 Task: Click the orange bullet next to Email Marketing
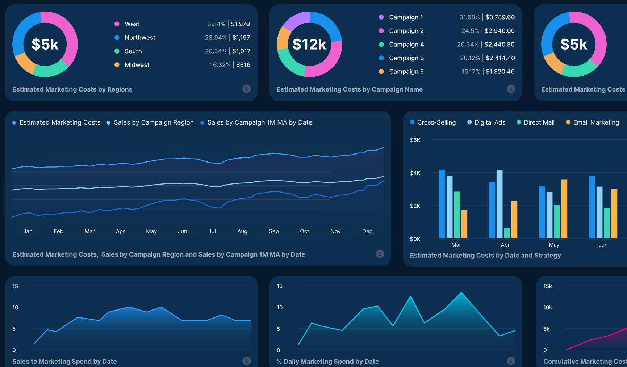pos(568,122)
